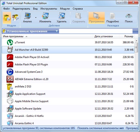Select AIDA64 Extreme Edition v1.20 entry
Viewport: 140px width, 132px height.
pyautogui.click(x=31, y=79)
